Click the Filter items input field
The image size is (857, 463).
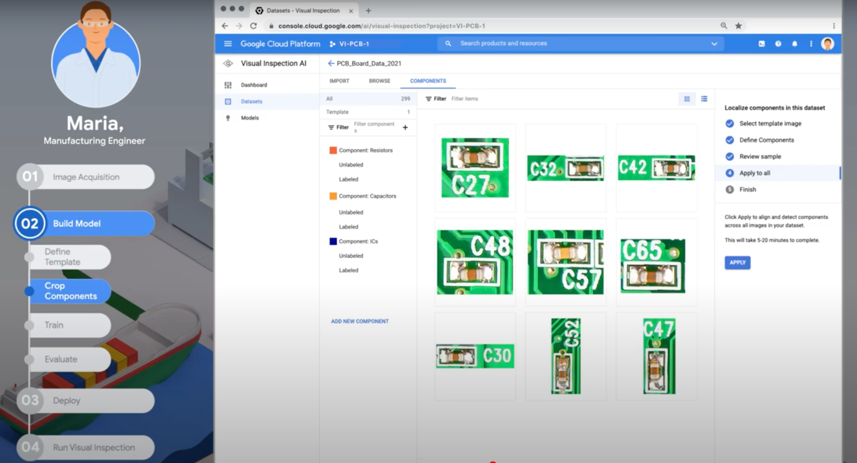tap(465, 99)
